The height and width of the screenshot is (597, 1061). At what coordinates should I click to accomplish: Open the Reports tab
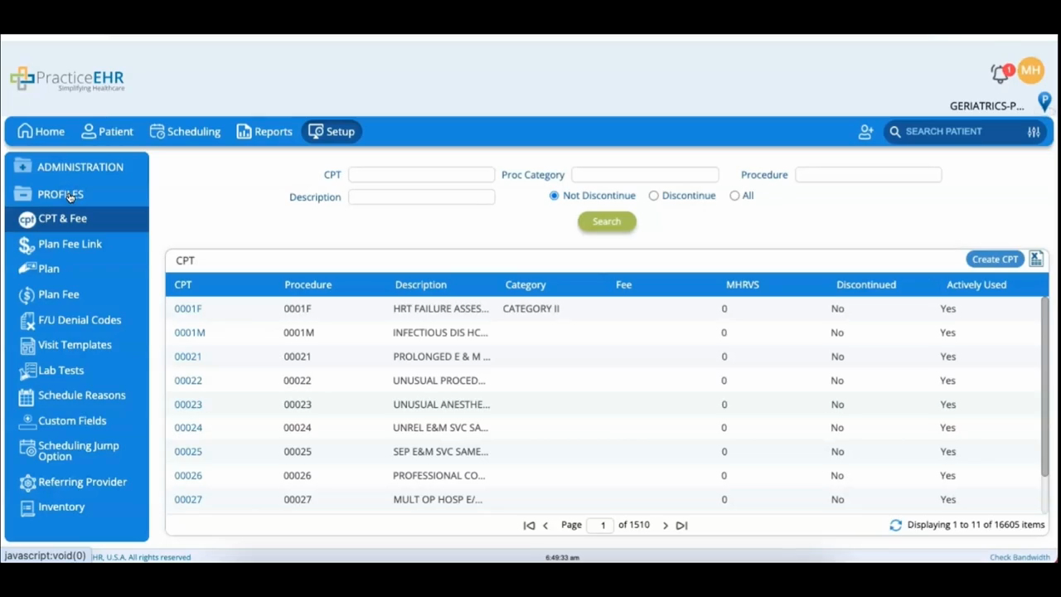coord(264,131)
